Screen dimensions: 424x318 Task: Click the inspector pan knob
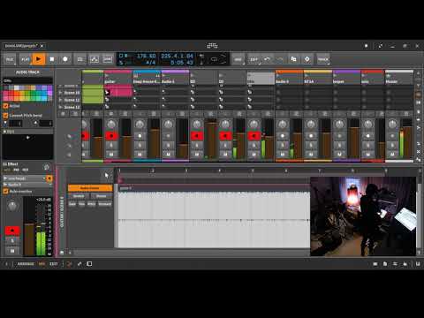tap(12, 206)
